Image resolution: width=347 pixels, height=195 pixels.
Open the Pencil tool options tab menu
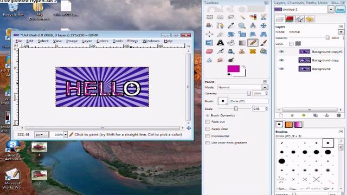coord(265,82)
